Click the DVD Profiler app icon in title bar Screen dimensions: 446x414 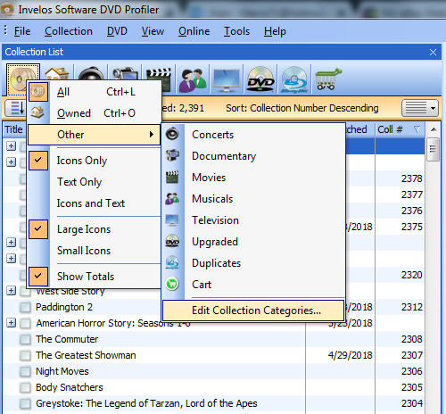(x=7, y=9)
